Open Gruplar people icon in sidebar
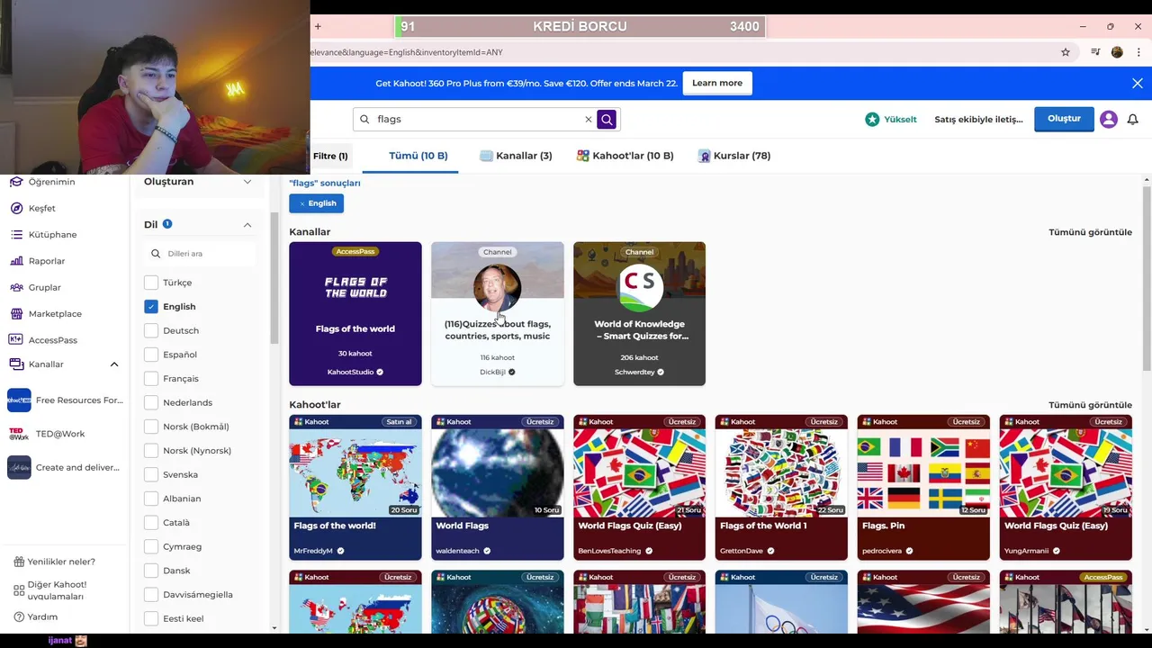Image resolution: width=1152 pixels, height=648 pixels. (36, 287)
